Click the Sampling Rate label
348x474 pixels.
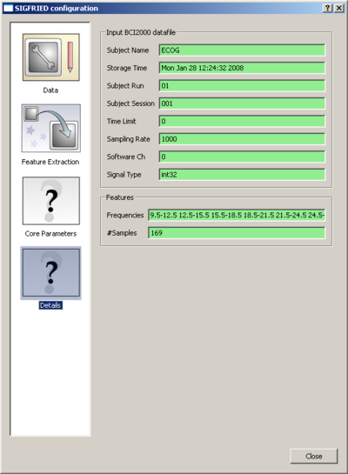pos(128,139)
